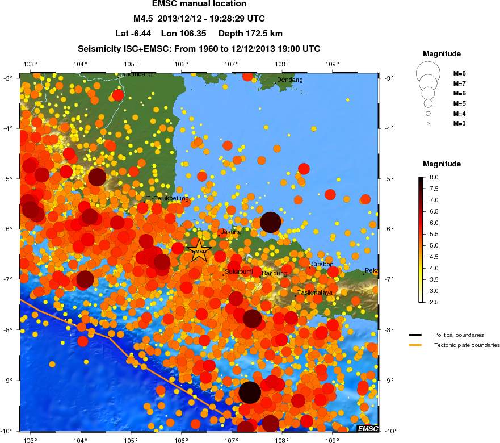Click the 'Magnitude' heading above color scale
This screenshot has width=500, height=443.
pos(442,164)
